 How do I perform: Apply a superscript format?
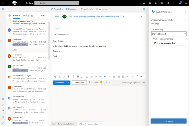click(x=137, y=76)
